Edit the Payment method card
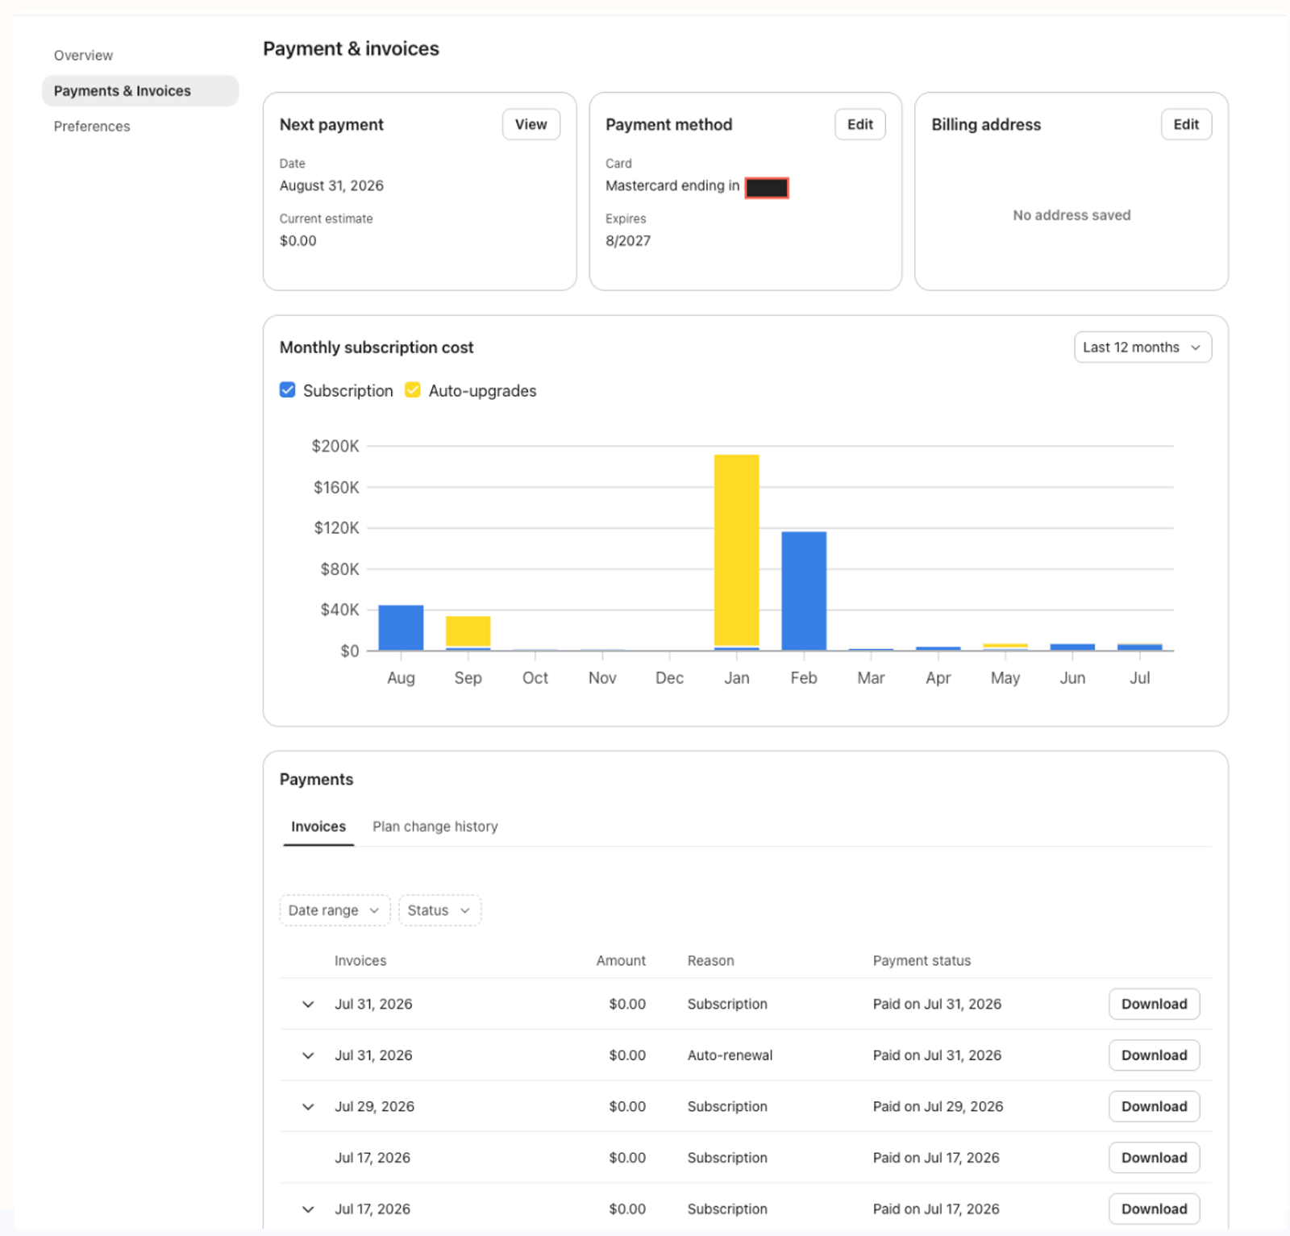 click(859, 124)
